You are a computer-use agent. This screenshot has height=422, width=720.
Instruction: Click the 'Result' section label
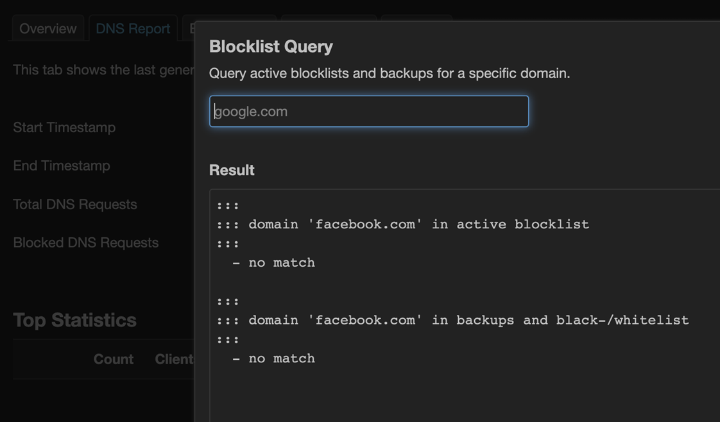point(232,170)
